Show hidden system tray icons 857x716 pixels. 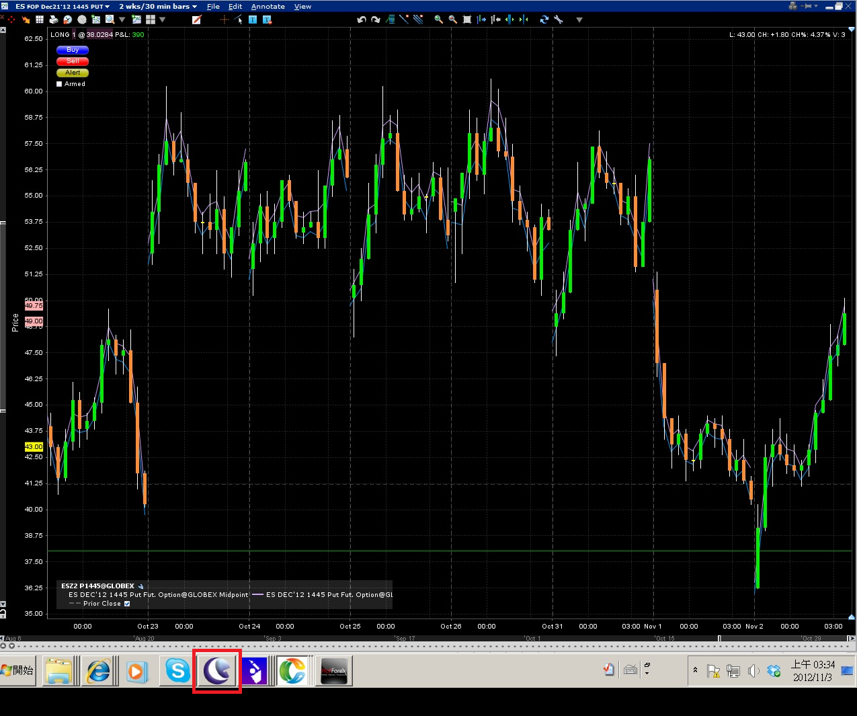[695, 670]
